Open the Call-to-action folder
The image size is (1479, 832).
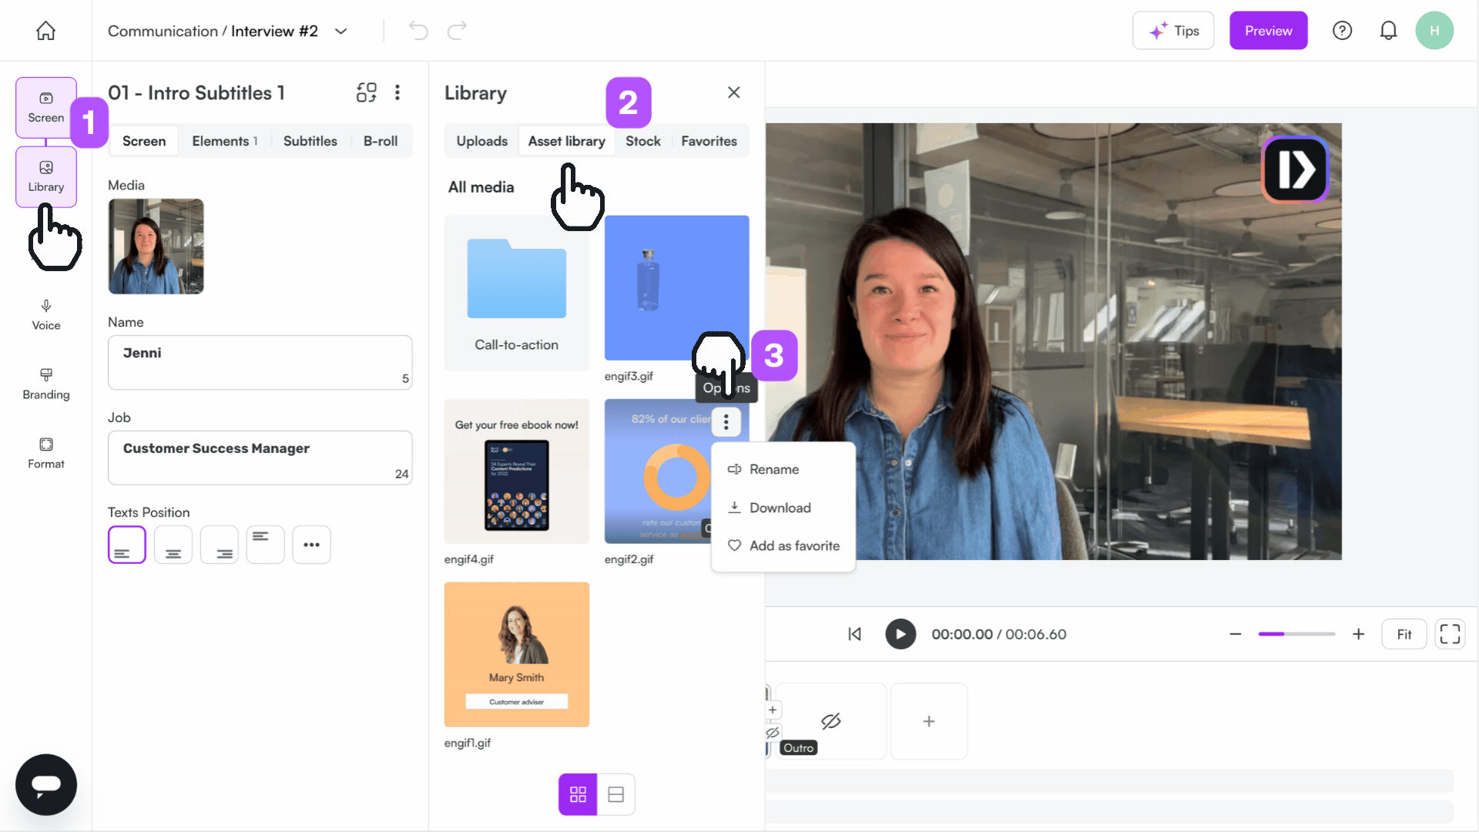[517, 294]
